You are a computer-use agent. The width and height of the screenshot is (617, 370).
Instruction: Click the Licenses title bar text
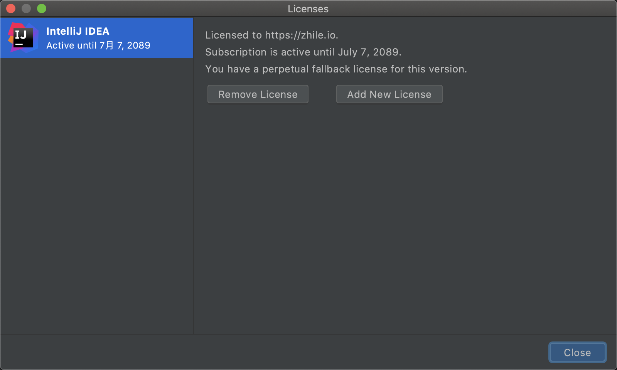click(308, 9)
